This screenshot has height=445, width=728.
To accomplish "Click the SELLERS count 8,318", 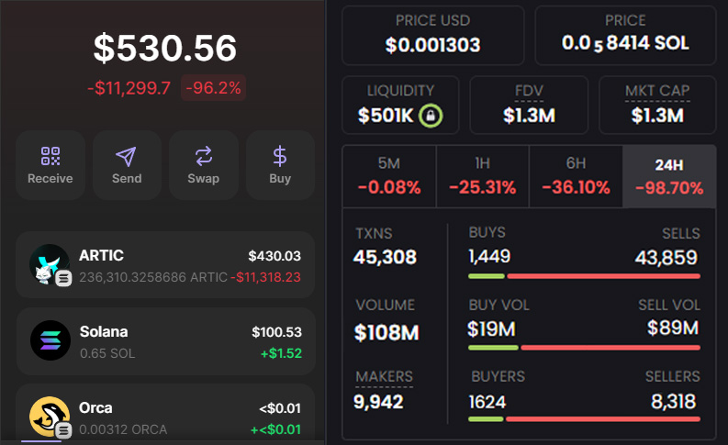I will pyautogui.click(x=673, y=401).
